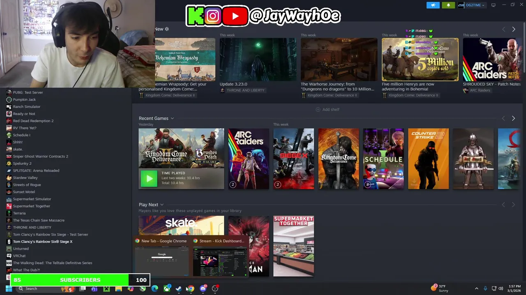Click Streets of Rogue sidebar icon
The width and height of the screenshot is (526, 295).
[9, 185]
